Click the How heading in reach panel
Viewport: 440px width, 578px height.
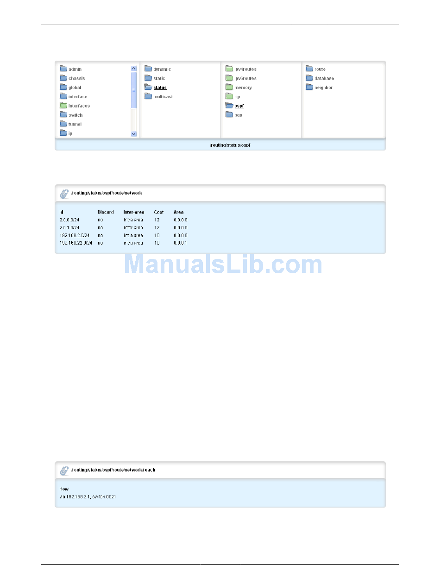(64, 489)
